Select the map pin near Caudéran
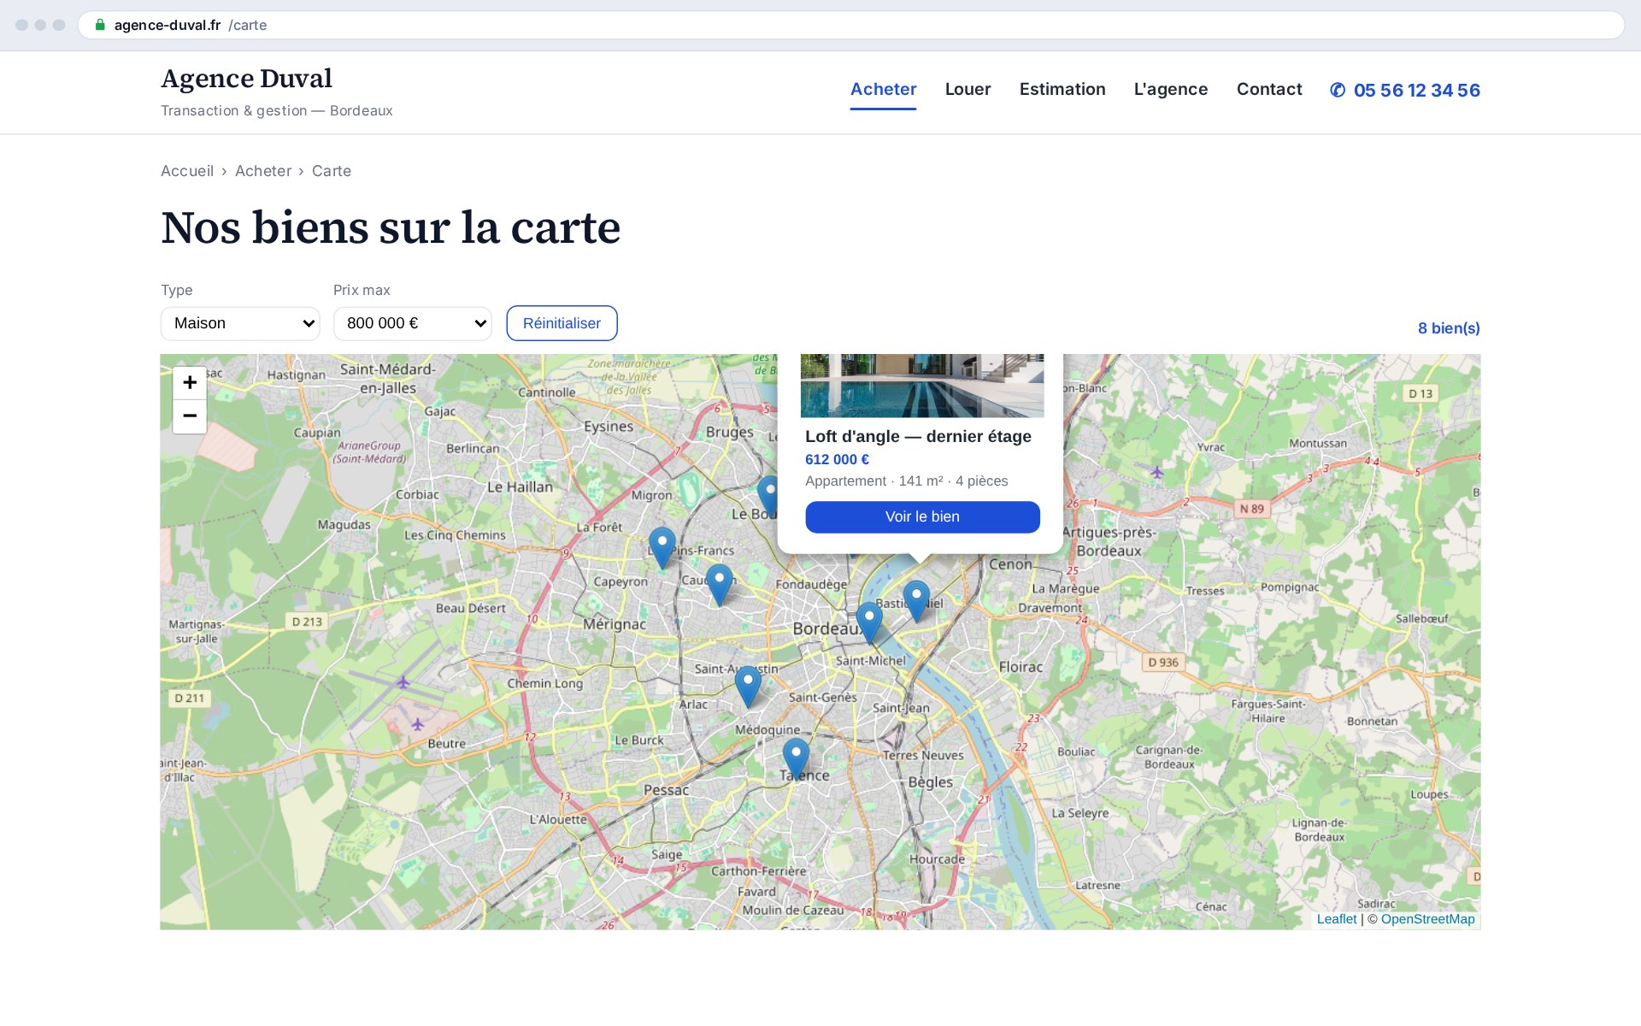This screenshot has width=1641, height=1026. (719, 585)
